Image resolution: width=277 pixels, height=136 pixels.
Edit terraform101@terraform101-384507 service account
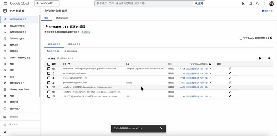coord(230,92)
